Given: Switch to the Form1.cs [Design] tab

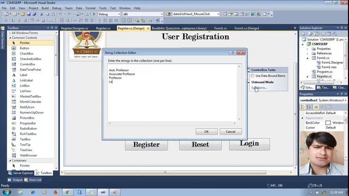Looking at the screenshot, I should [246, 28].
